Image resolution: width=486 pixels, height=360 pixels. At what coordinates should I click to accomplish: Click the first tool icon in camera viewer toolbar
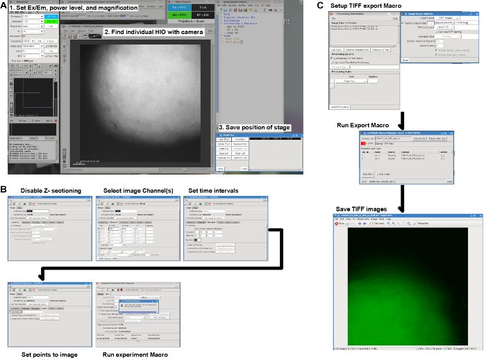[x=66, y=37]
